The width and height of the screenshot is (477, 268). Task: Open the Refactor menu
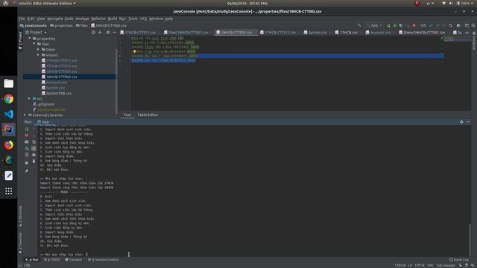(98, 19)
